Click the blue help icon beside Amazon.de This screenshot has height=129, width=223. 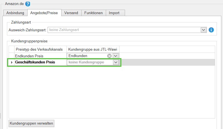tap(28, 4)
